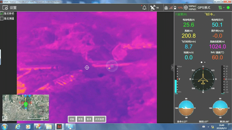
Task: Open the settings gear icon
Action: pos(5,8)
